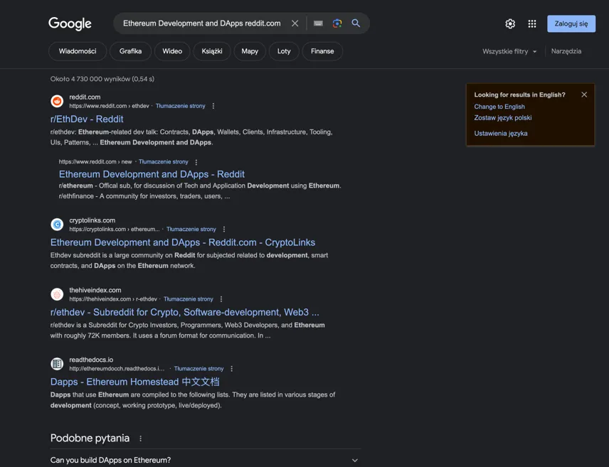
Task: Search by image with the Lens icon
Action: pyautogui.click(x=337, y=23)
